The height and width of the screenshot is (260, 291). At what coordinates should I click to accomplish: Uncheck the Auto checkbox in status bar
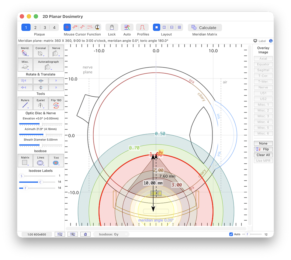tap(231, 234)
